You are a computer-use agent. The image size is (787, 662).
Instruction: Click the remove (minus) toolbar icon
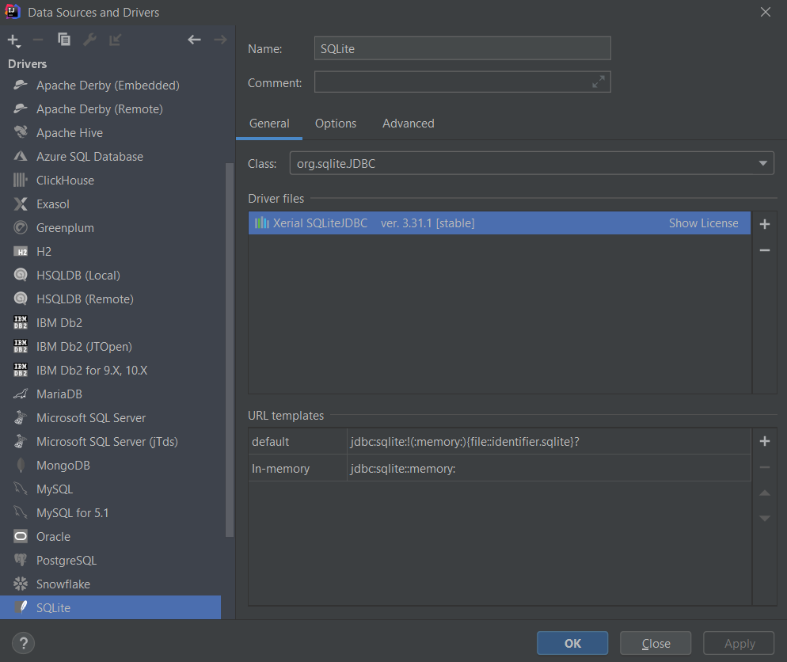(38, 40)
